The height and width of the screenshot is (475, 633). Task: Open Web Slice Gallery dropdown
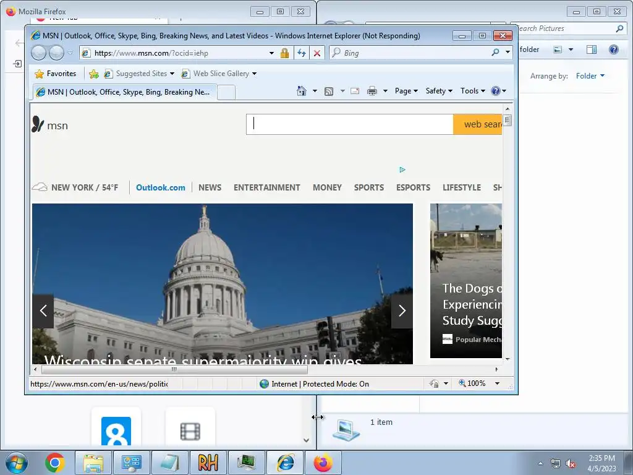coord(219,74)
